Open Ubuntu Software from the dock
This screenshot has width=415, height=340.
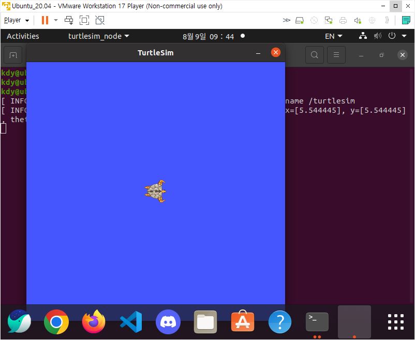(x=243, y=321)
